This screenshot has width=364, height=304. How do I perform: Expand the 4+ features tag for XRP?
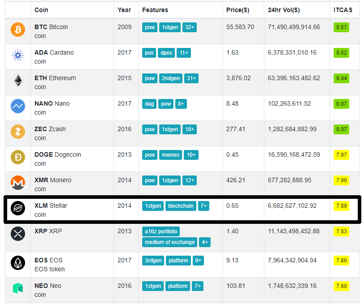(x=205, y=242)
